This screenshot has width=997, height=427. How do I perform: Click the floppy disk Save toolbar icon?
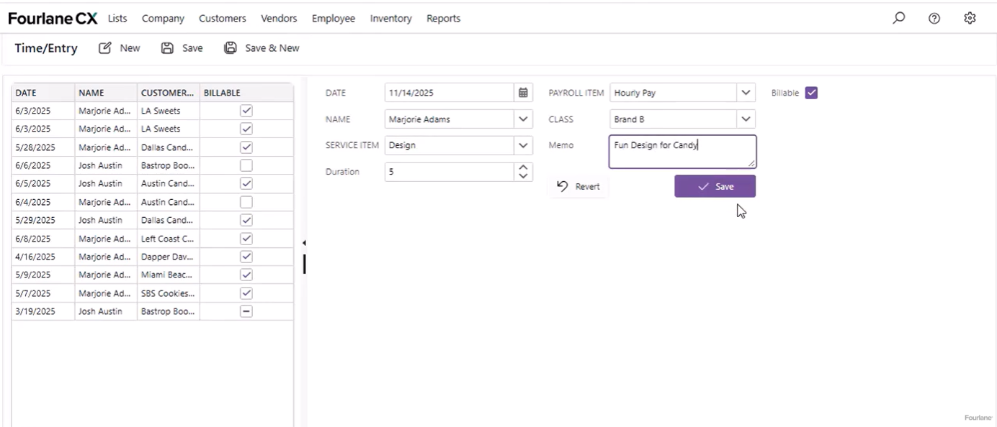tap(167, 48)
